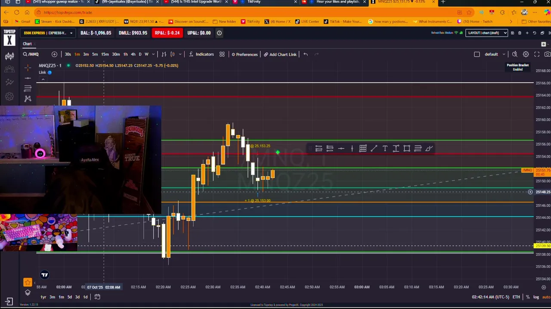Click the compare/add symbol plus icon

click(x=54, y=54)
